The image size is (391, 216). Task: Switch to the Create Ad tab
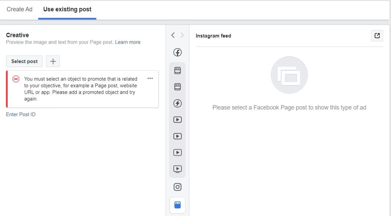(x=19, y=9)
